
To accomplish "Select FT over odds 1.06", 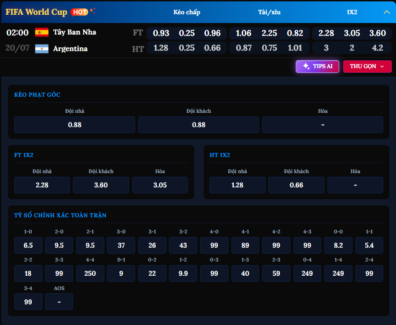I will 243,33.
